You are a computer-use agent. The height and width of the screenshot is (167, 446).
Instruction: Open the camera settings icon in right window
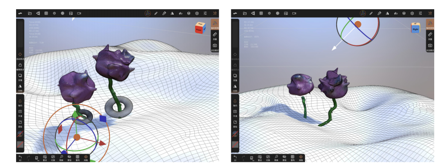[x=294, y=13]
